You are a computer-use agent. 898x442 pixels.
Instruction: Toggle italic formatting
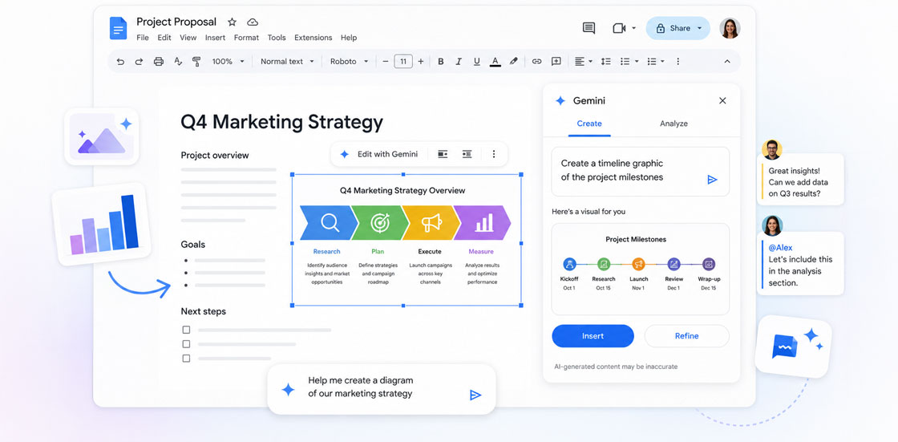point(458,61)
